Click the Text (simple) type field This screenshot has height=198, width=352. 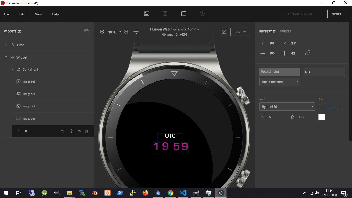[280, 72]
